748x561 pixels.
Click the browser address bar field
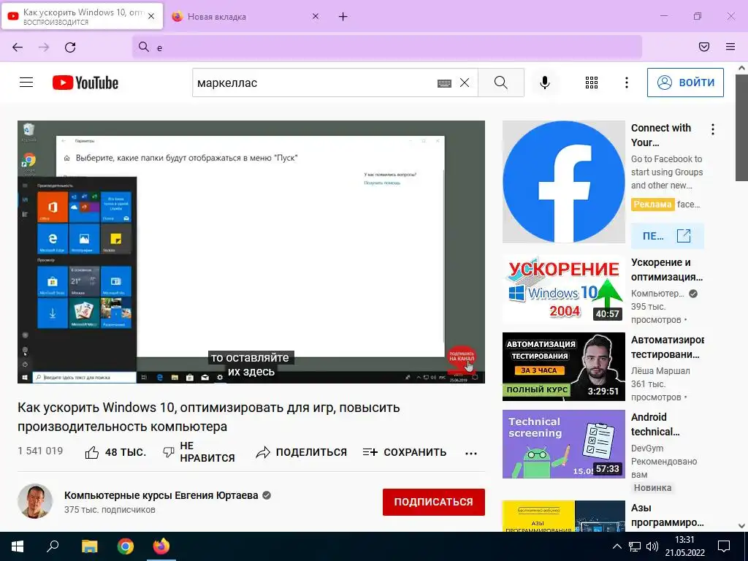387,47
